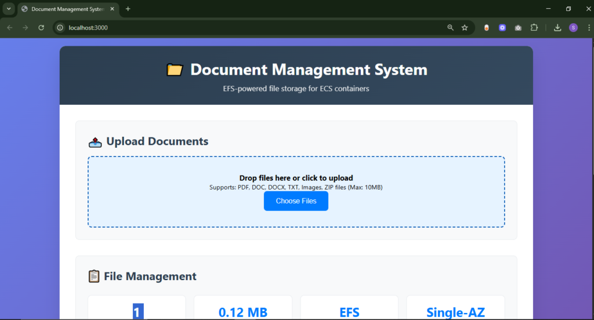Viewport: 594px width, 320px height.
Task: Open the zoom magnifier in the address bar
Action: (x=450, y=28)
